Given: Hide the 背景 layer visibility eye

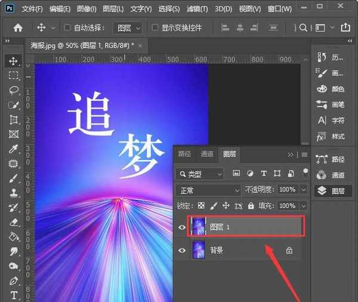Looking at the screenshot, I should tap(182, 251).
